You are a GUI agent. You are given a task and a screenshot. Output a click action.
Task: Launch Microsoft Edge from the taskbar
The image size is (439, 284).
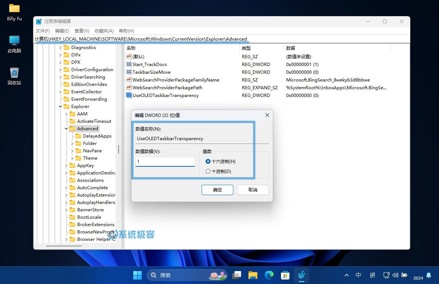coord(269,275)
